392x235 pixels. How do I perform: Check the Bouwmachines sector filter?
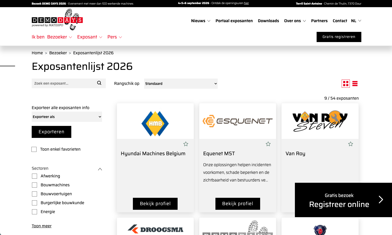coord(34,185)
